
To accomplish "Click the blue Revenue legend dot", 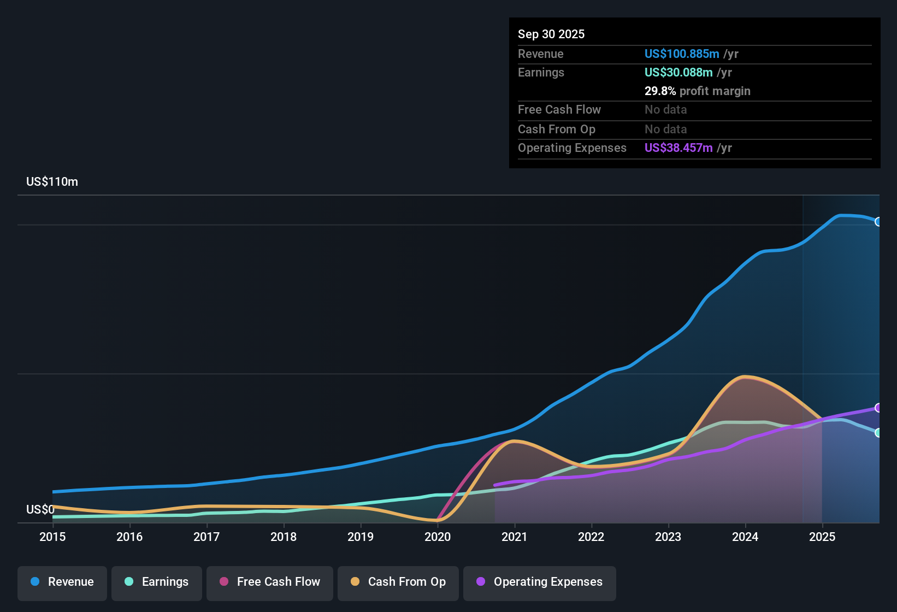I will (35, 581).
